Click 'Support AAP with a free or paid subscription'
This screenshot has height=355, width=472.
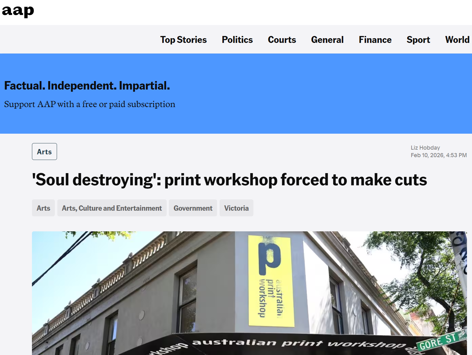point(90,104)
